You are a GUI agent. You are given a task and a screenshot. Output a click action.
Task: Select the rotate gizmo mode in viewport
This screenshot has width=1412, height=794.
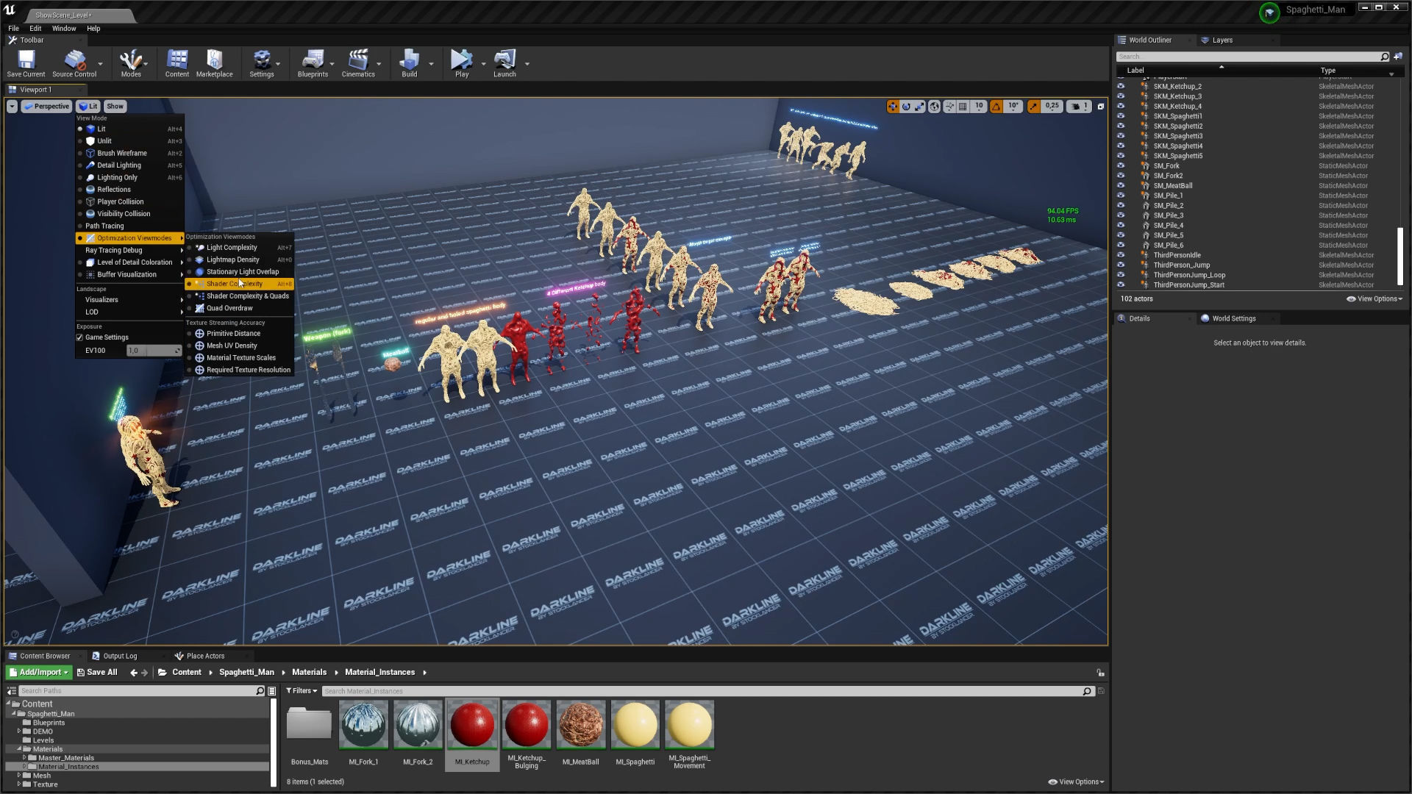[906, 107]
